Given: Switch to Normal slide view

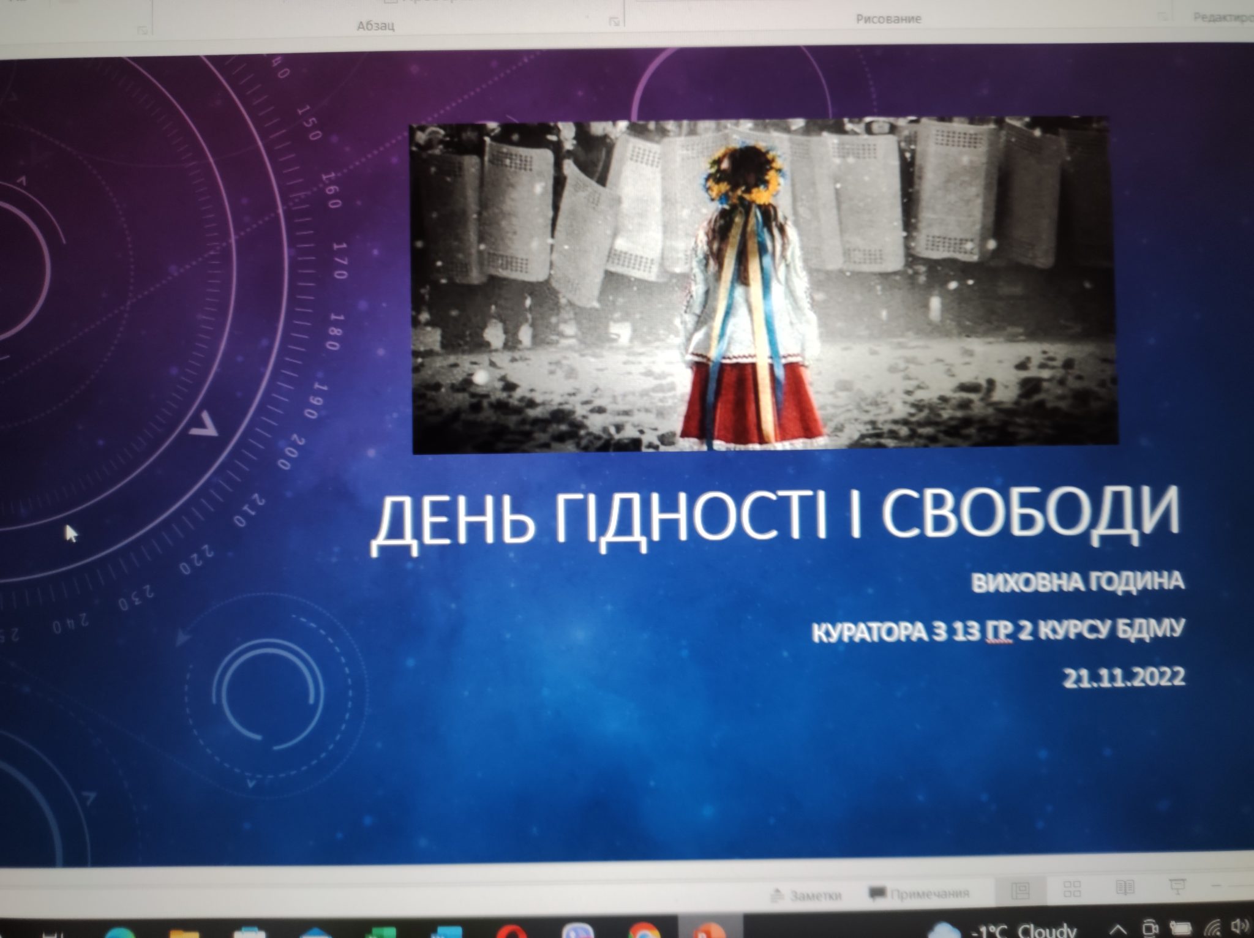Looking at the screenshot, I should (1021, 890).
